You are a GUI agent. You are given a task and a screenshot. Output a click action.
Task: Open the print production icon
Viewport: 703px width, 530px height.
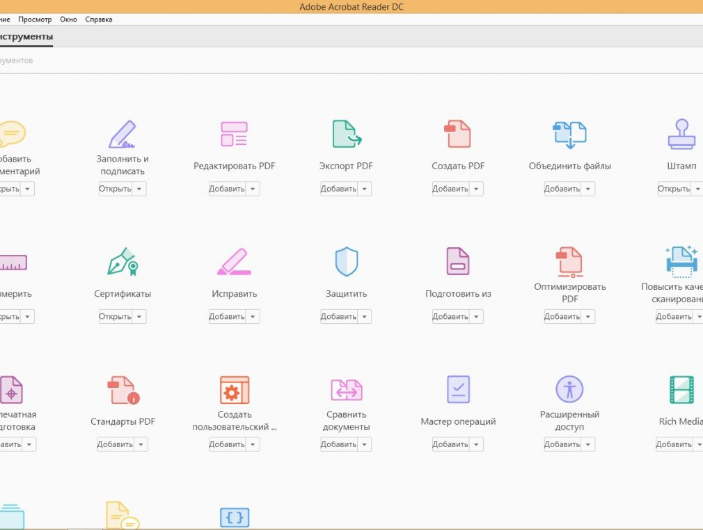pyautogui.click(x=11, y=389)
